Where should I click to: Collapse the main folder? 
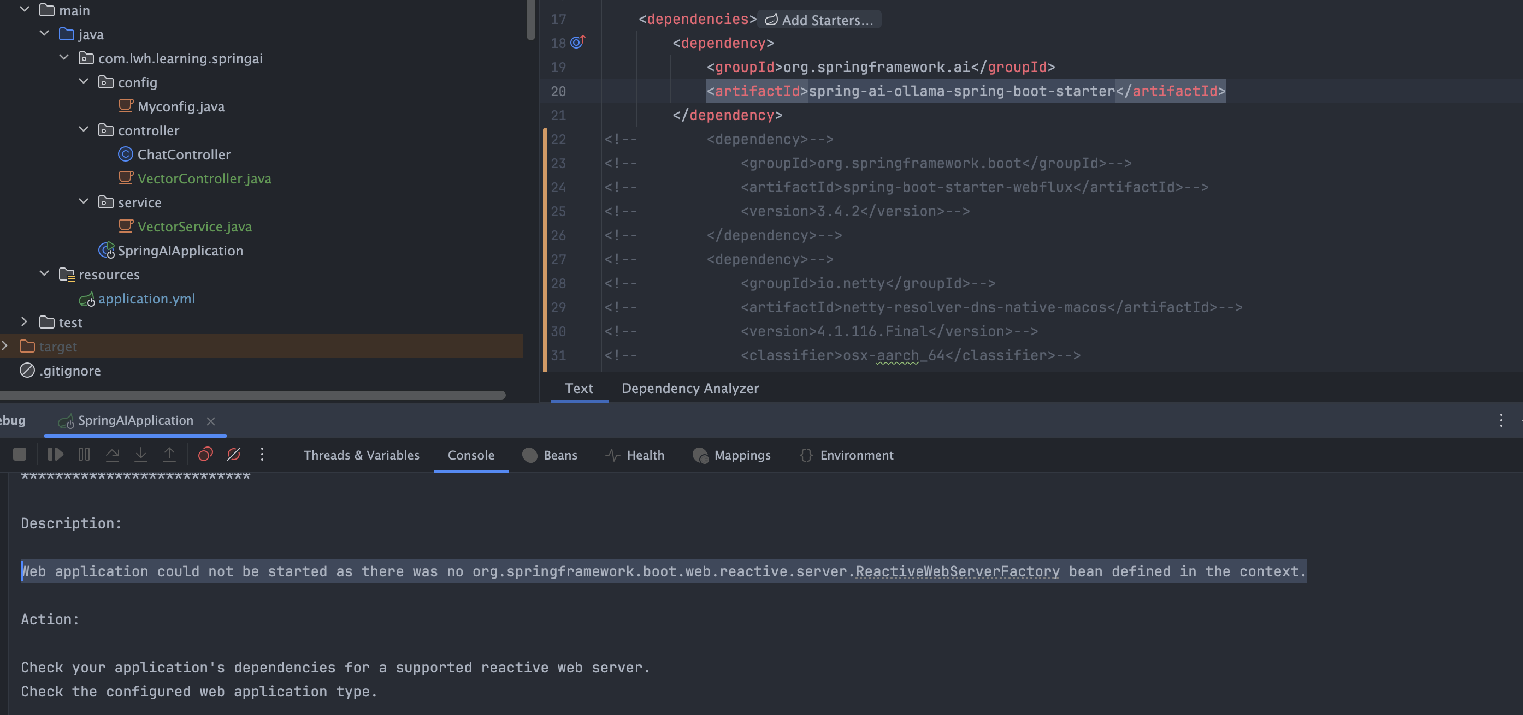(x=25, y=9)
